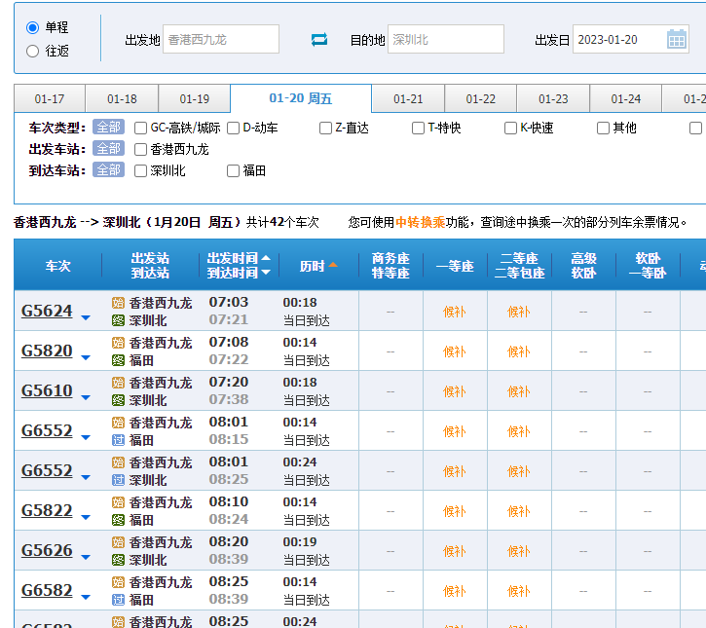Viewport: 706px width, 628px height.
Task: Click the pass-through station icon for G6552 福田
Action: [x=119, y=440]
